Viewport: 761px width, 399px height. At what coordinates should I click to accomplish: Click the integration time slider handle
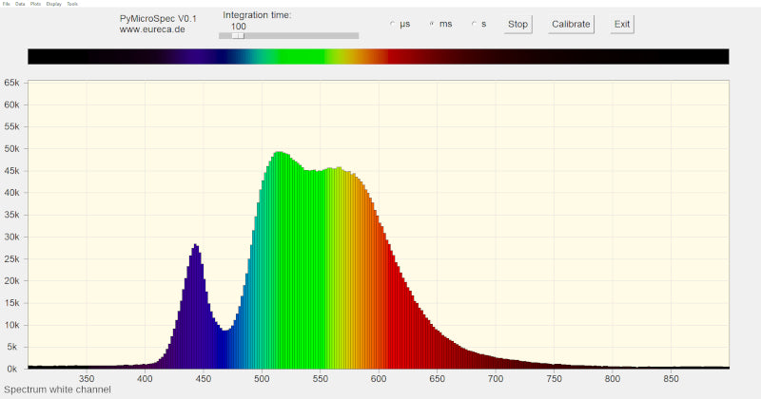237,36
